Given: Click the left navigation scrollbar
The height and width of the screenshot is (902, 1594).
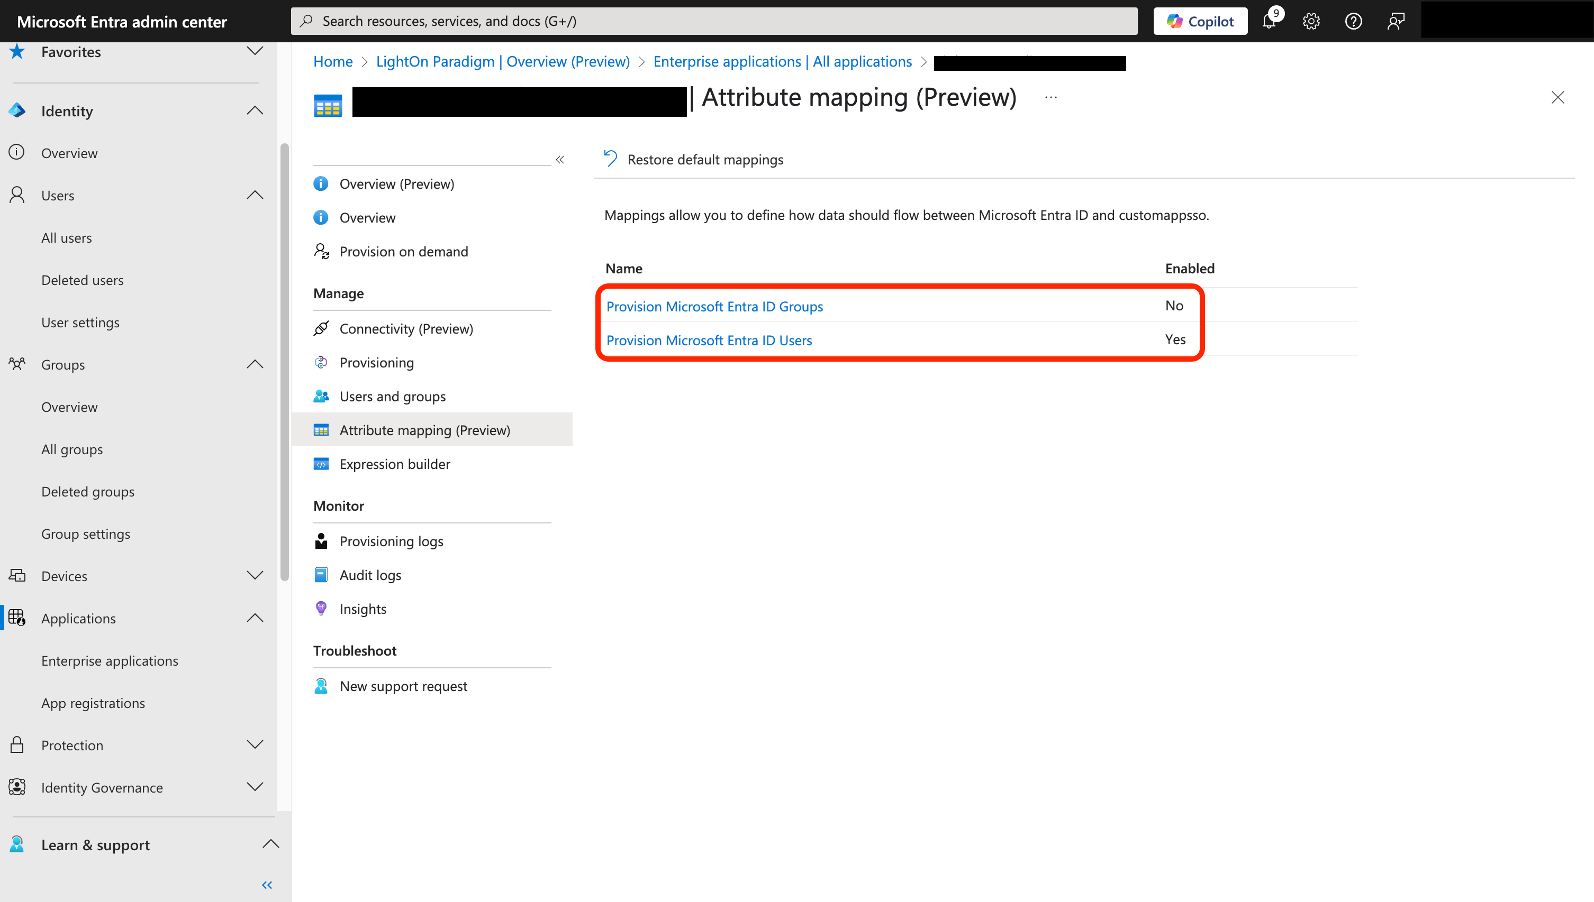Looking at the screenshot, I should pyautogui.click(x=285, y=362).
